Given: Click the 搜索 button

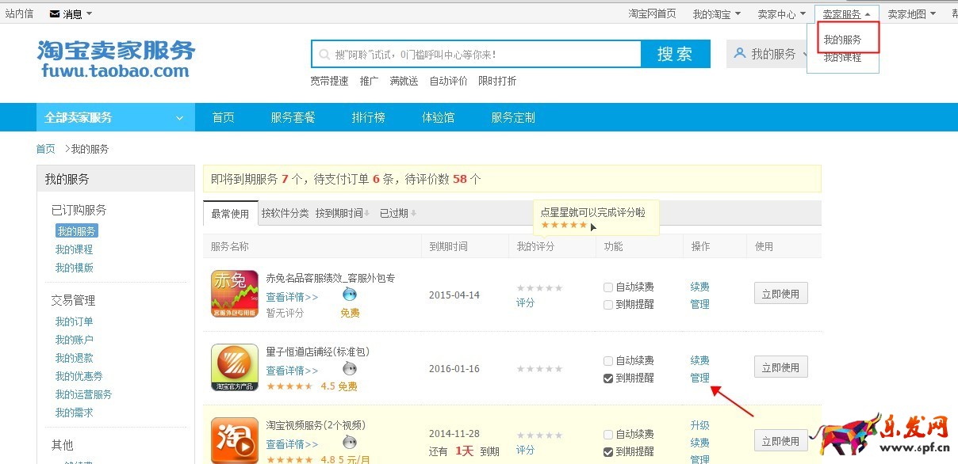Looking at the screenshot, I should coord(675,54).
